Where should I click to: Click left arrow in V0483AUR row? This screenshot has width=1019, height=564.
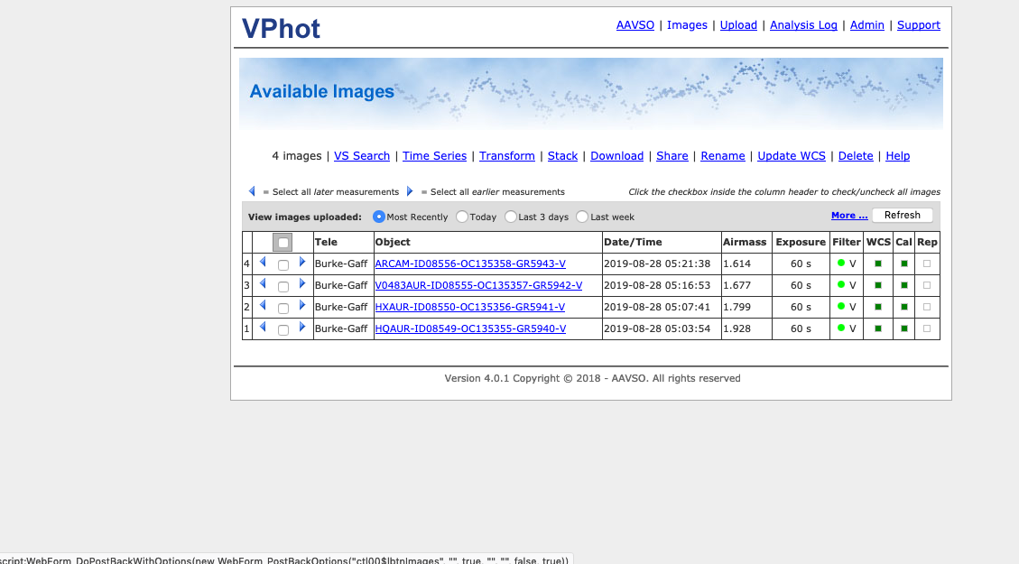pos(263,283)
